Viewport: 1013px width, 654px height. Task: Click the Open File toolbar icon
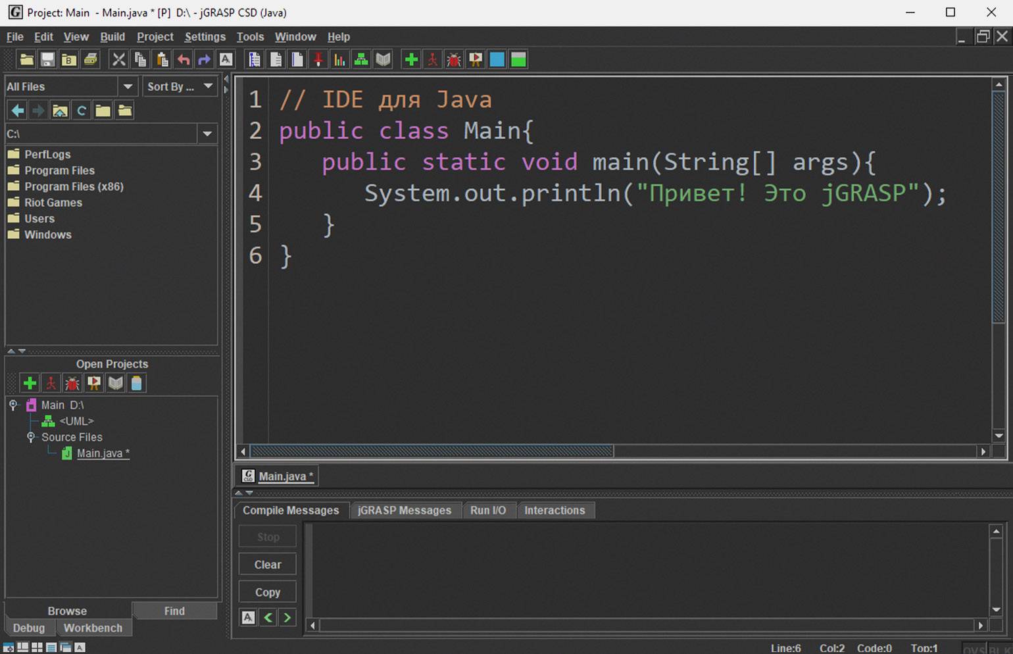click(26, 60)
